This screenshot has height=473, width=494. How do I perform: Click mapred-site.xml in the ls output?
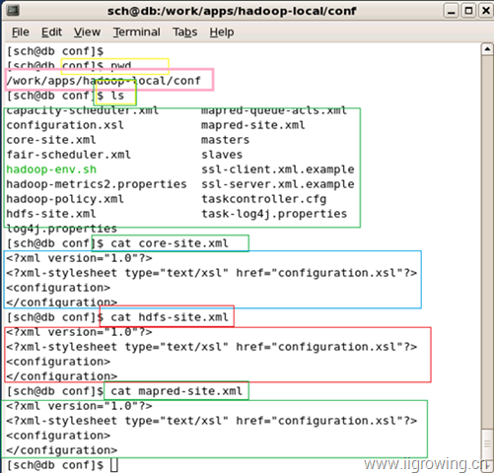[253, 125]
